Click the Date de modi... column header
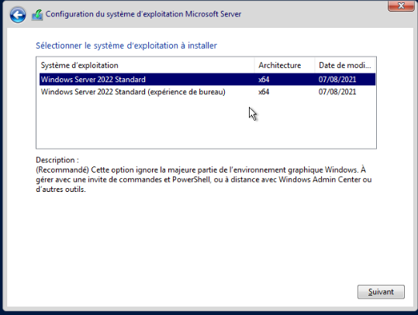 [345, 65]
